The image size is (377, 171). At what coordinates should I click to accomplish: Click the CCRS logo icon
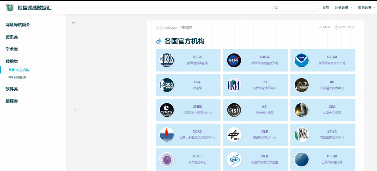click(x=167, y=135)
